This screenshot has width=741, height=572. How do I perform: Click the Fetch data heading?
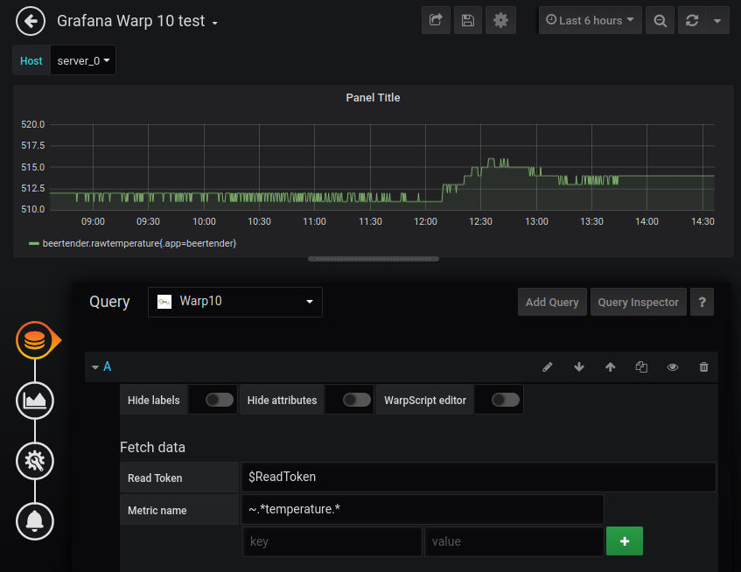(x=152, y=447)
